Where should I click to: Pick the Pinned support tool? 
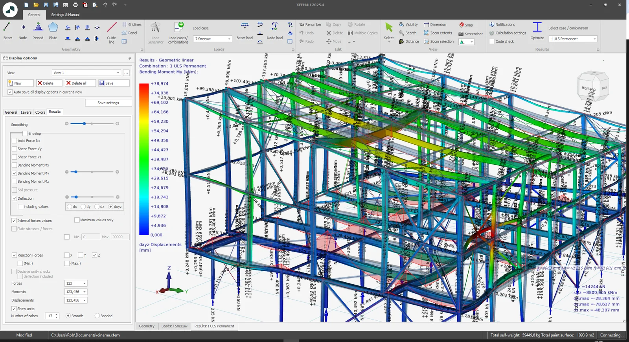point(38,31)
